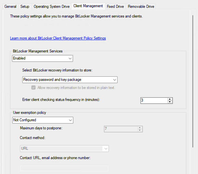Switch to Removable Drive tab
Image resolution: width=198 pixels, height=174 pixels.
pyautogui.click(x=141, y=6)
